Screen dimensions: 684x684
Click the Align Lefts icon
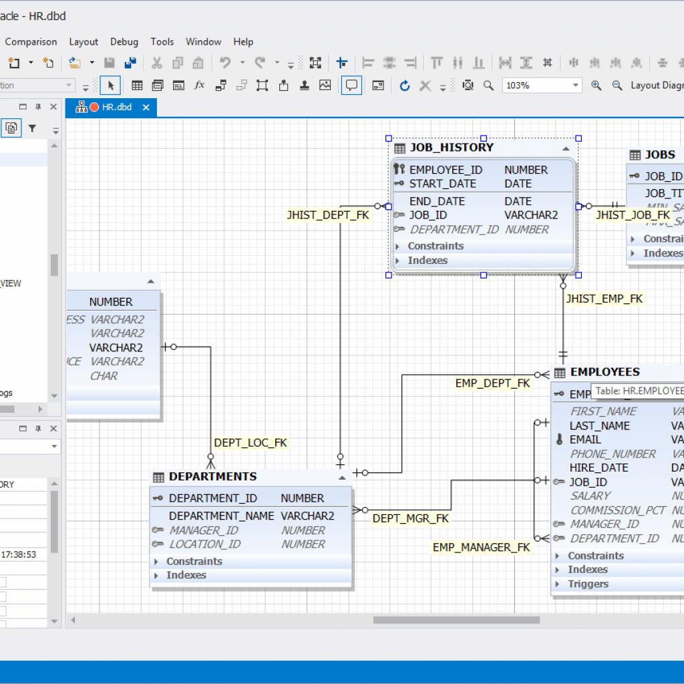pyautogui.click(x=368, y=63)
